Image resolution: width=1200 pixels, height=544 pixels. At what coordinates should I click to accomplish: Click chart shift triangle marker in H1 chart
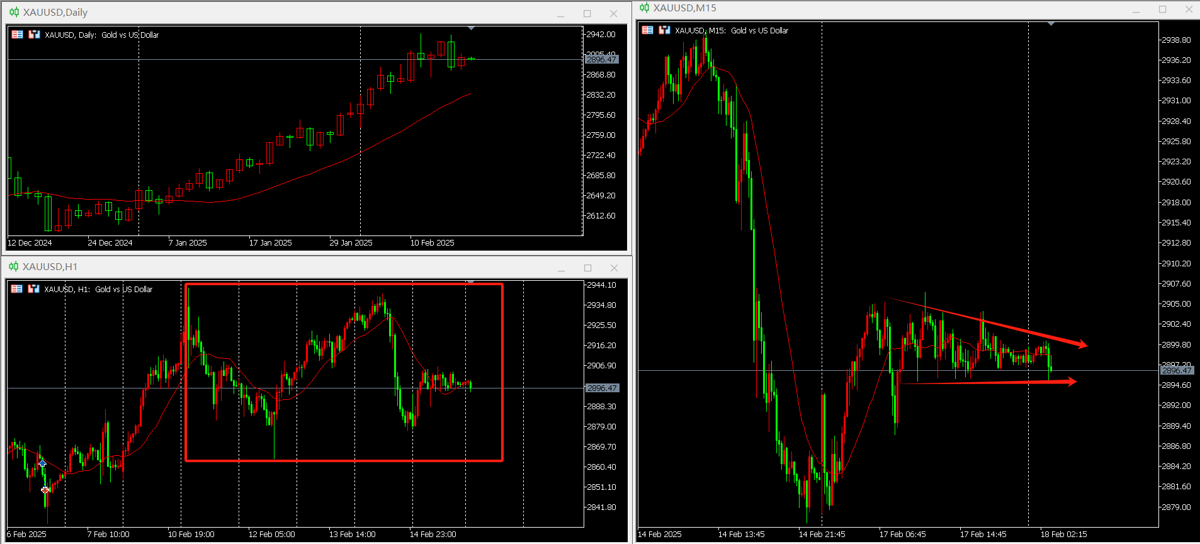click(x=470, y=282)
